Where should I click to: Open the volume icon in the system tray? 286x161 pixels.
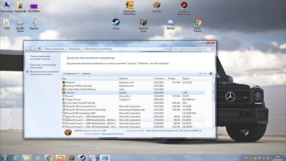pos(268,158)
